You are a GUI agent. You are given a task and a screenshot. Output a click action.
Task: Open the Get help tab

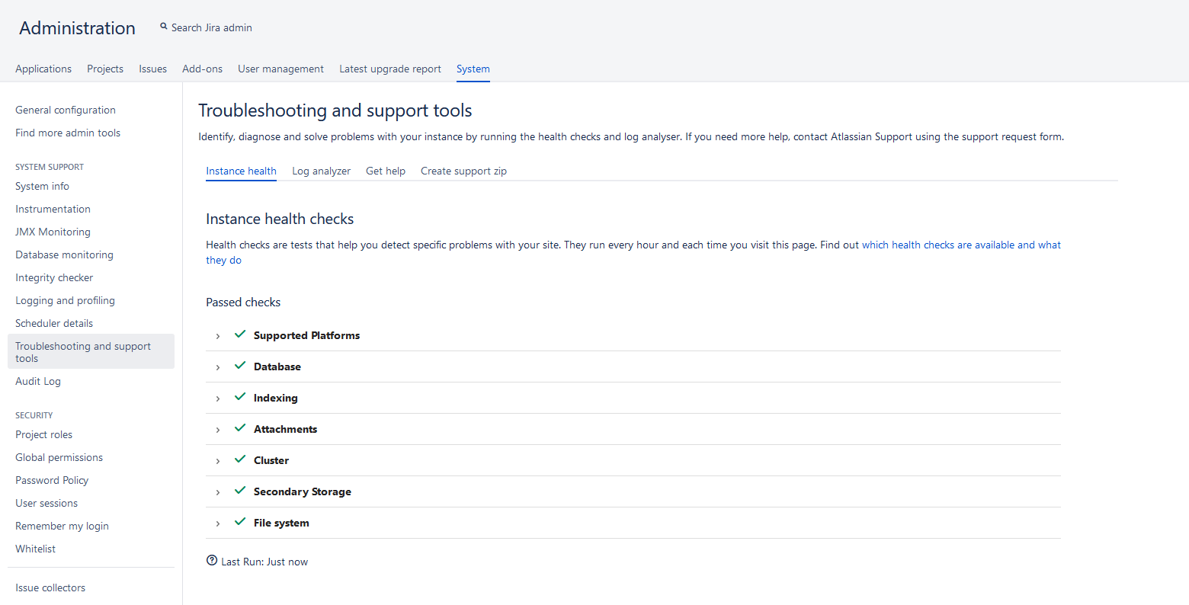pos(385,171)
